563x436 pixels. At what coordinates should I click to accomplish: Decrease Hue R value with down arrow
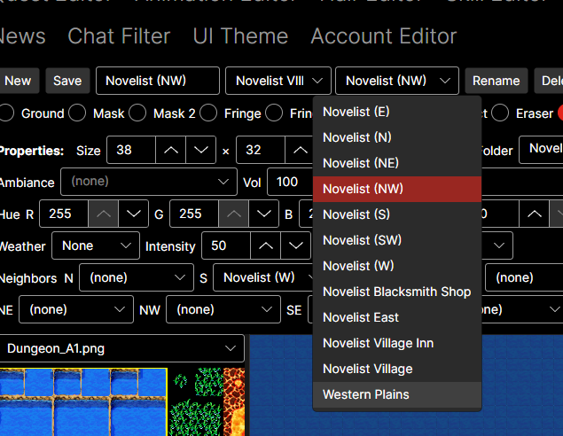coord(133,214)
